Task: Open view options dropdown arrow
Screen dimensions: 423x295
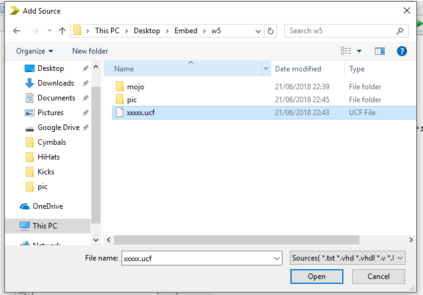Action: [x=359, y=51]
